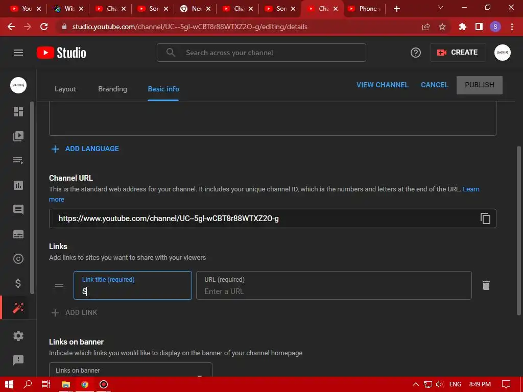The image size is (523, 392).
Task: Delete the link with trash icon
Action: coord(486,285)
